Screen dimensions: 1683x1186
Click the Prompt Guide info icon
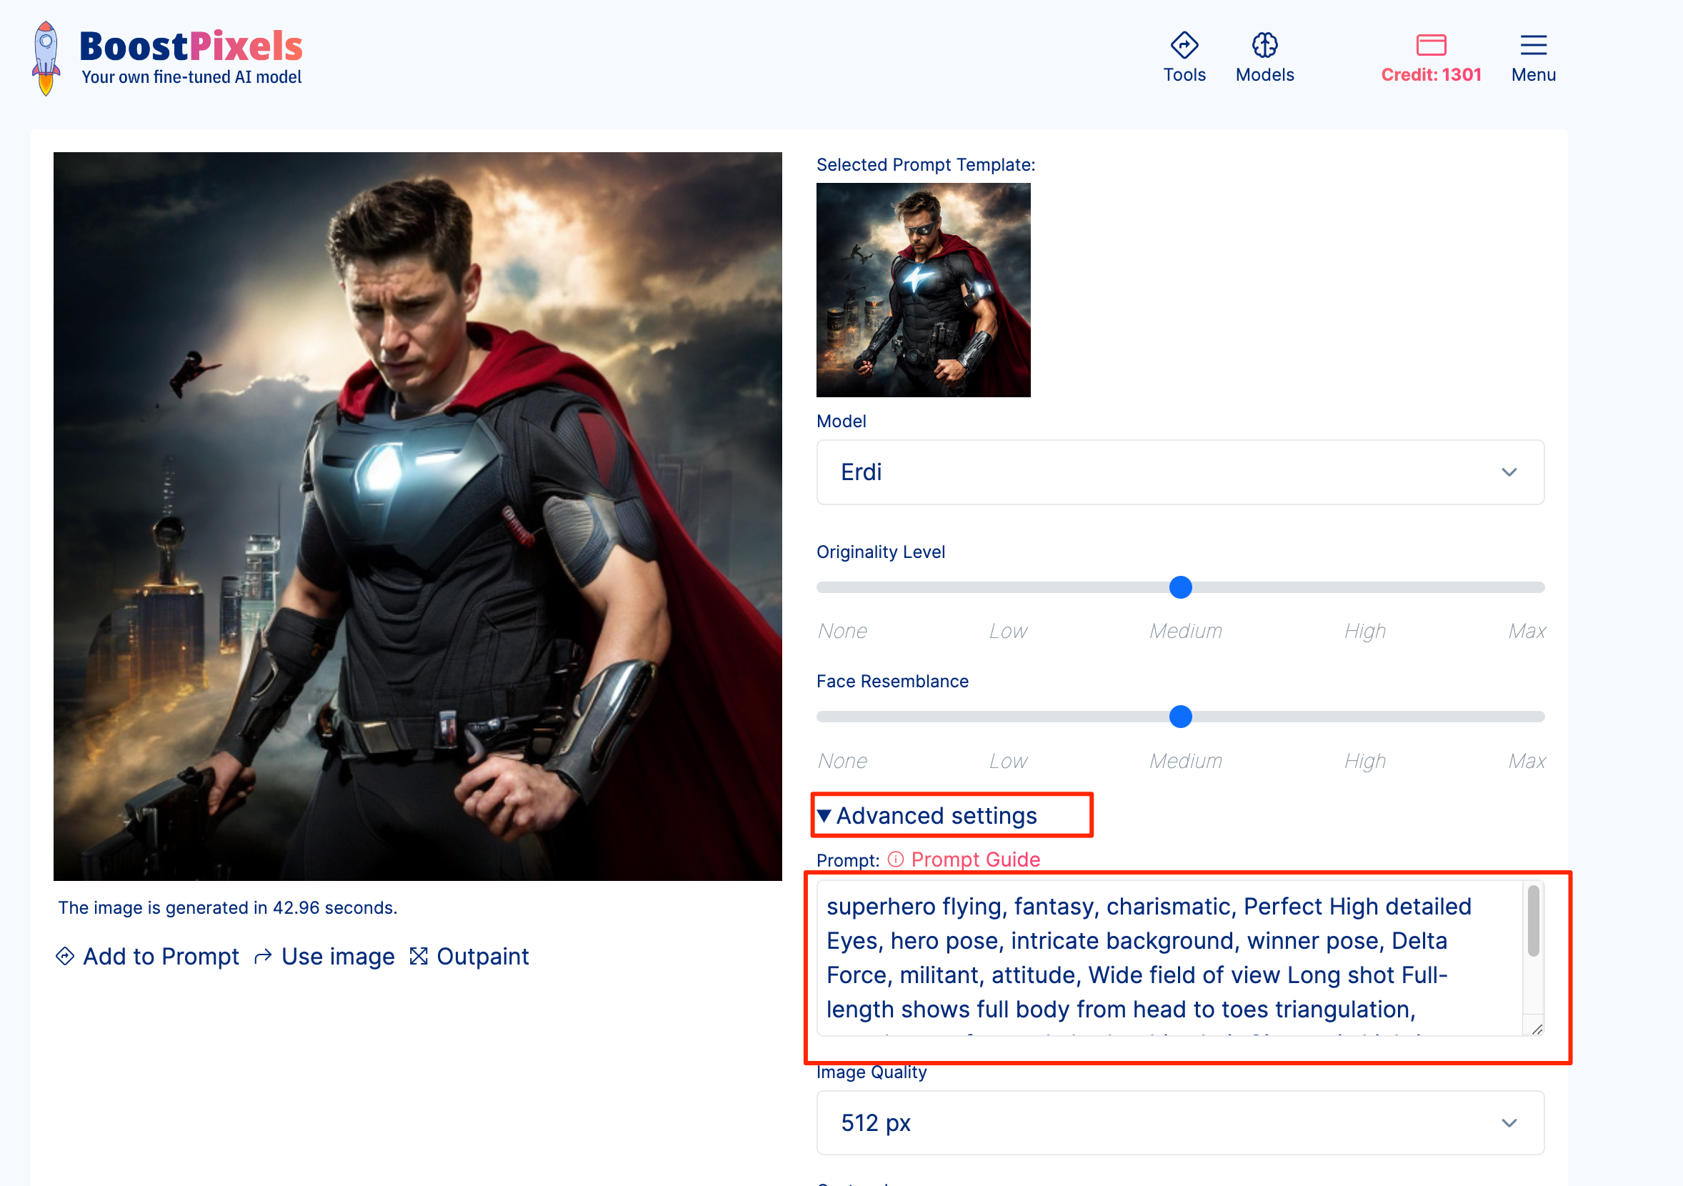[896, 859]
